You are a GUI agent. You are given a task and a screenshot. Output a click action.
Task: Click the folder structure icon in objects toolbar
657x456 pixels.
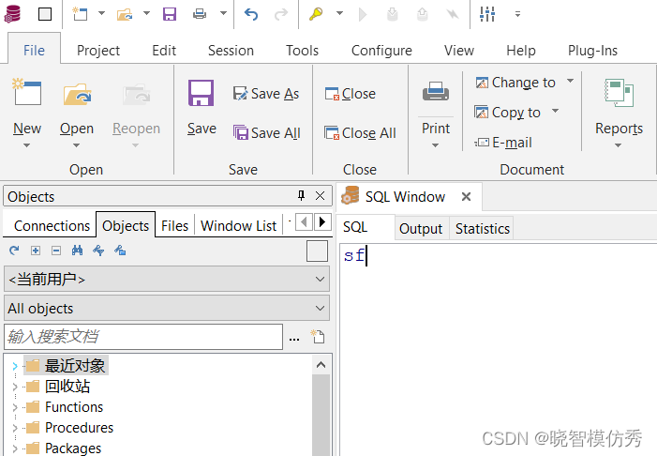tap(120, 251)
